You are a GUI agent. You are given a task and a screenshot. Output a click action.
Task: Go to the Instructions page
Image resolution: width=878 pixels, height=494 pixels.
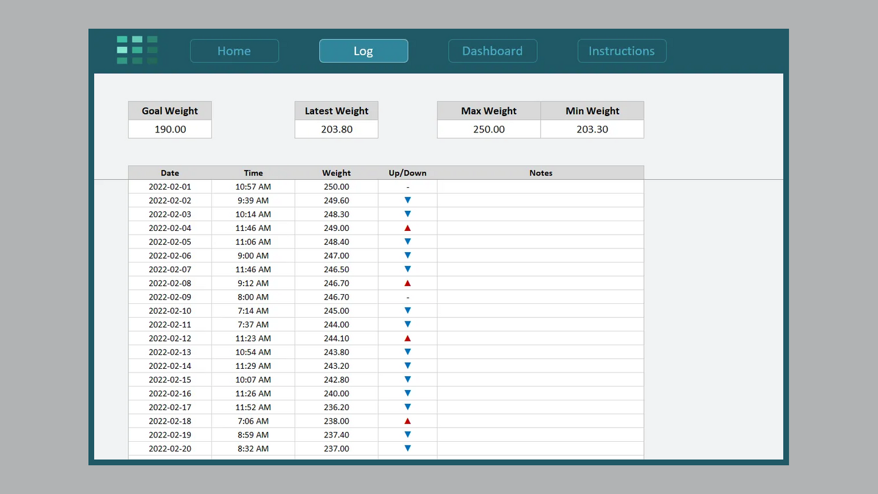(x=622, y=51)
